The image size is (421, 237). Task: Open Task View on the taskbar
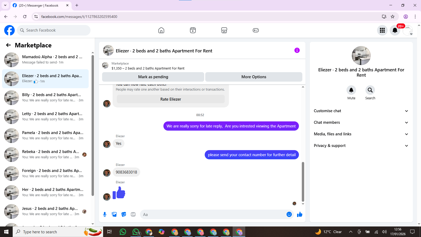tap(109, 232)
